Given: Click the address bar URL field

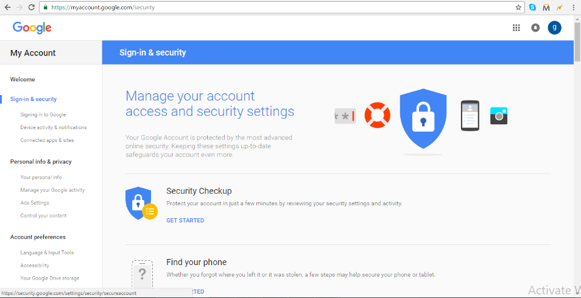Looking at the screenshot, I should tap(281, 7).
